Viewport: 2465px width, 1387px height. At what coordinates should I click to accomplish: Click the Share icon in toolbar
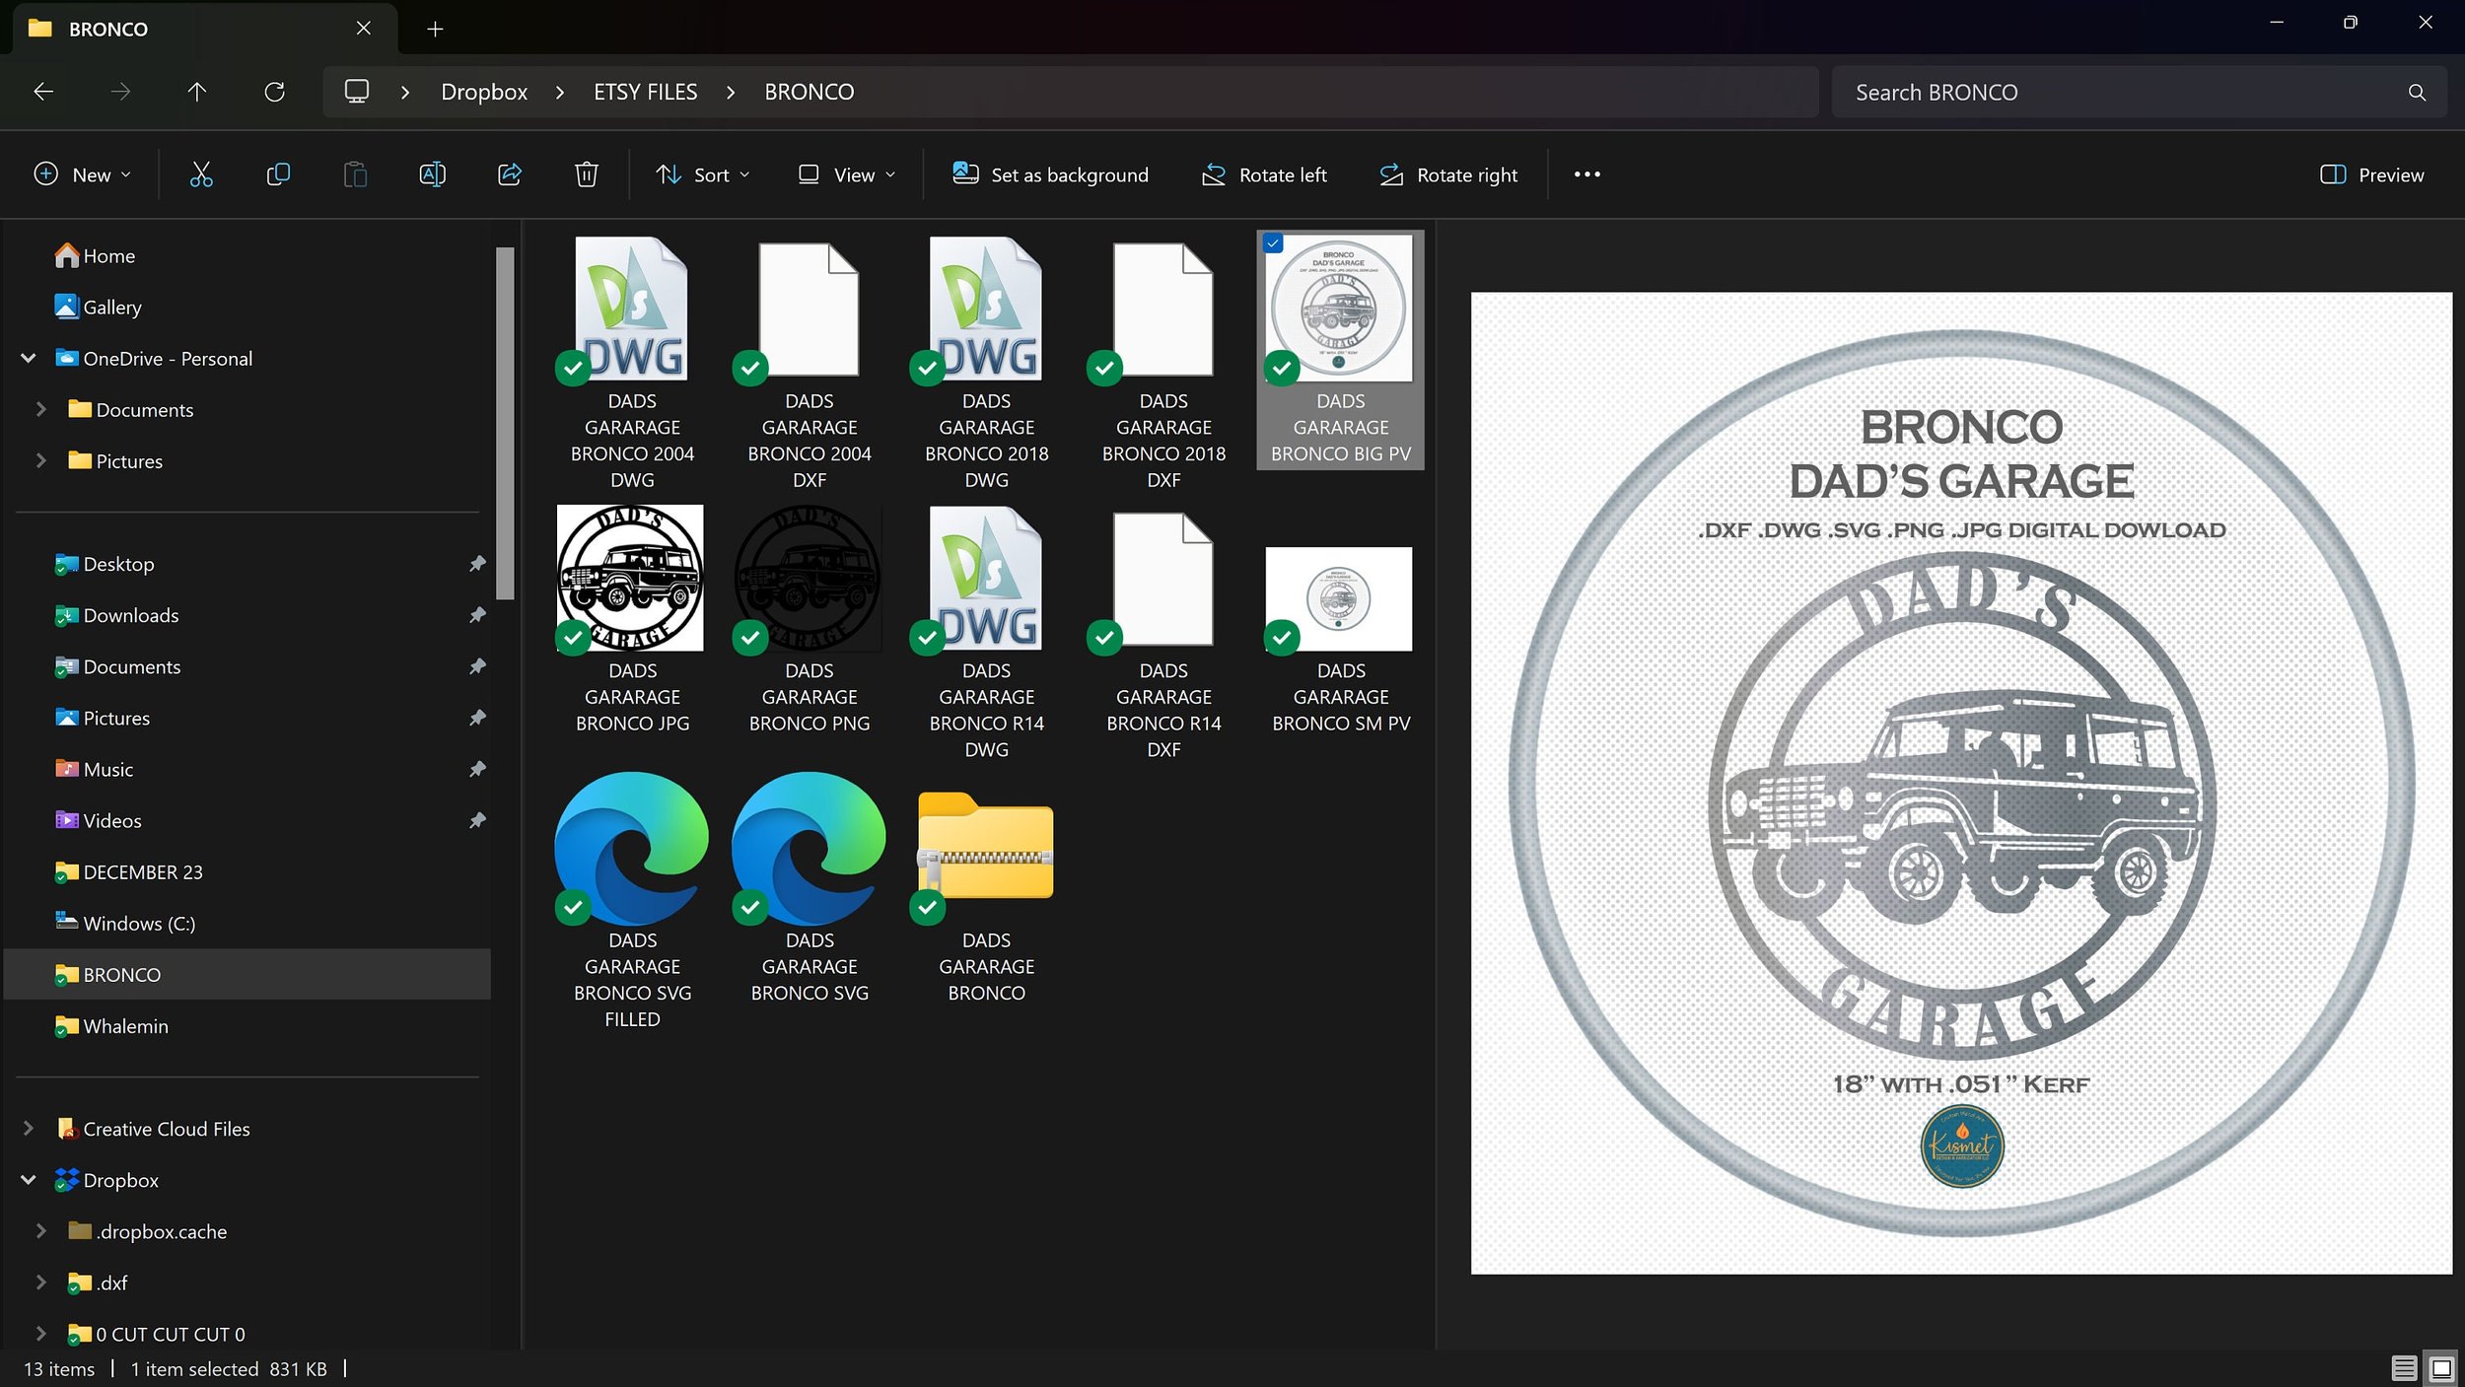coord(510,174)
